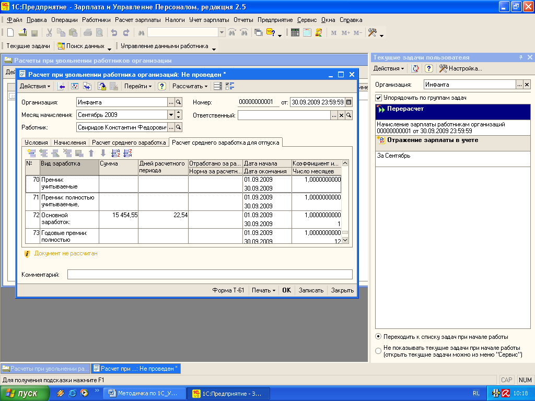Open the Рассчитать dropdown menu
Image resolution: width=535 pixels, height=401 pixels.
click(x=190, y=86)
